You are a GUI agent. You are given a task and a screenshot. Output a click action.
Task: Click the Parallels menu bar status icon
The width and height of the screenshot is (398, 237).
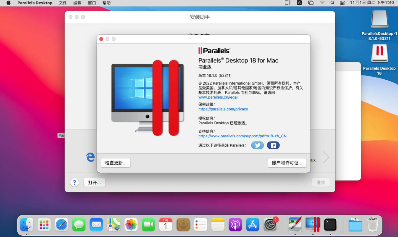click(288, 3)
